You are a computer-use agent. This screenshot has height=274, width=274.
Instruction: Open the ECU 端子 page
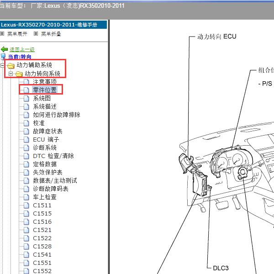tap(46, 139)
